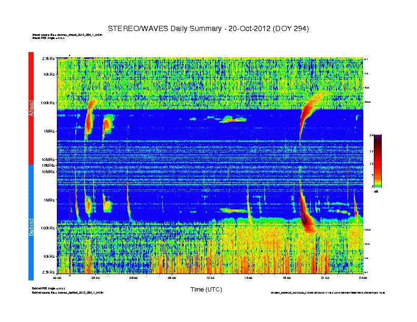Click the 21:00 time axis tick label
The width and height of the screenshot is (417, 322).
[324, 277]
